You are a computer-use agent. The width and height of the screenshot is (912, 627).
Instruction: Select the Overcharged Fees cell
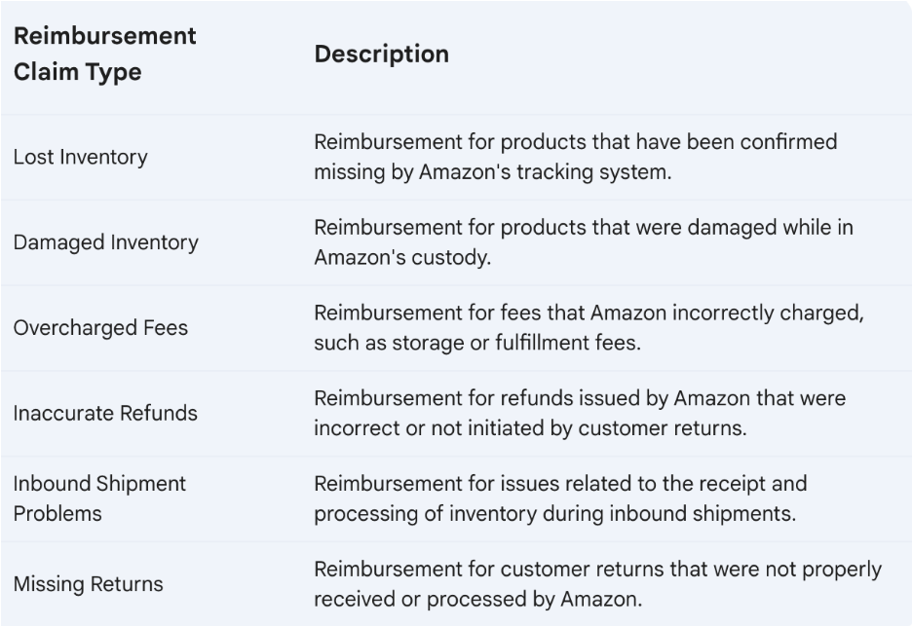pyautogui.click(x=100, y=328)
